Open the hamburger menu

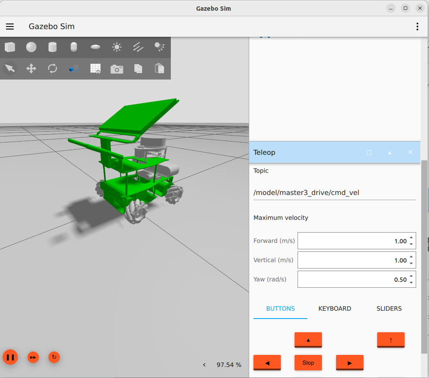(x=10, y=27)
